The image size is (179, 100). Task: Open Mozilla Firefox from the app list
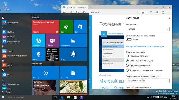click(15, 22)
